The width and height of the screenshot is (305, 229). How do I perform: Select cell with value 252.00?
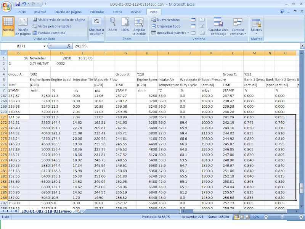[x=104, y=176]
